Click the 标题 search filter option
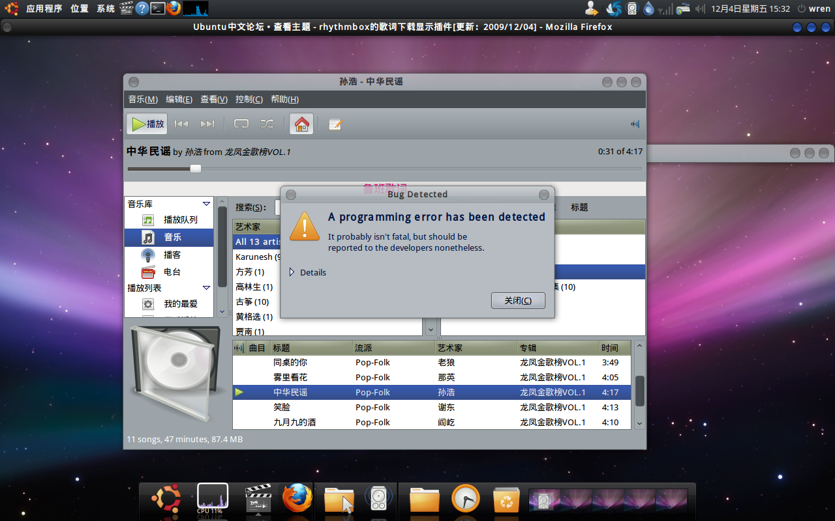 point(579,207)
